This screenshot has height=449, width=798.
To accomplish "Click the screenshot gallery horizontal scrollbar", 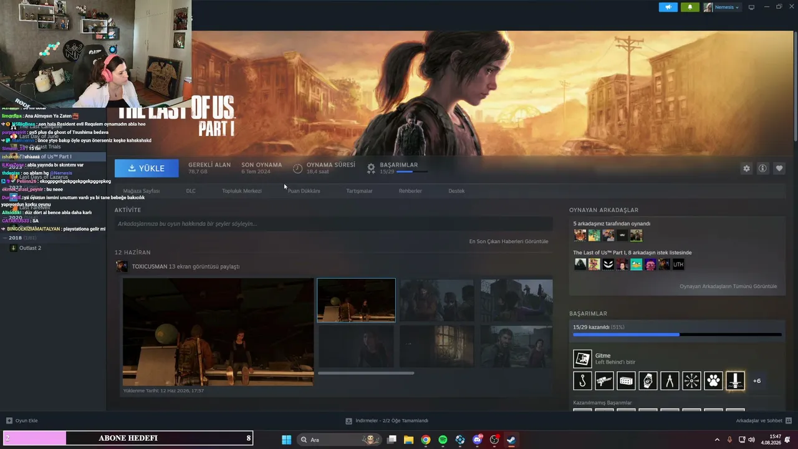I will [366, 373].
